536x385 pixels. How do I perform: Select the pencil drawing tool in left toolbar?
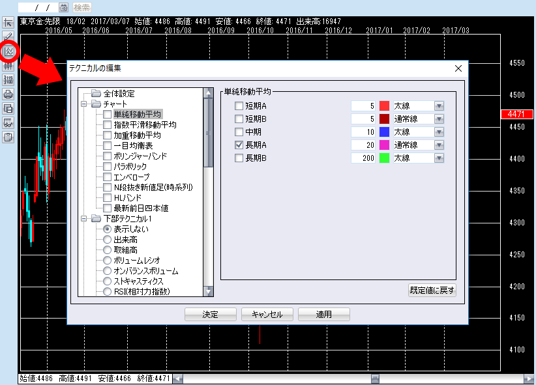coord(8,36)
